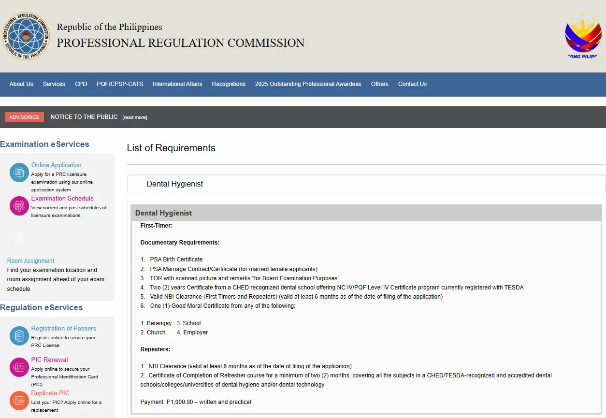Screen dimensions: 606x418
Task: Click the Certificate of Completion of Refresher line
Action: coord(346,380)
